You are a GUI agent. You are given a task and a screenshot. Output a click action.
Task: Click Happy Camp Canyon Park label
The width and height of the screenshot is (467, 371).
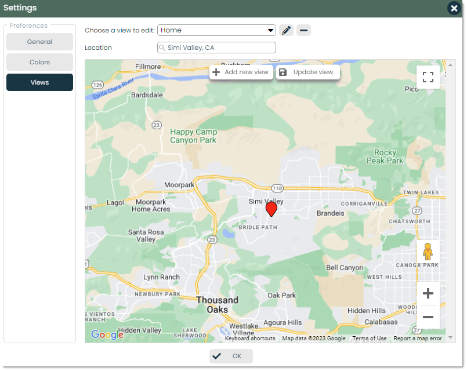click(x=194, y=136)
